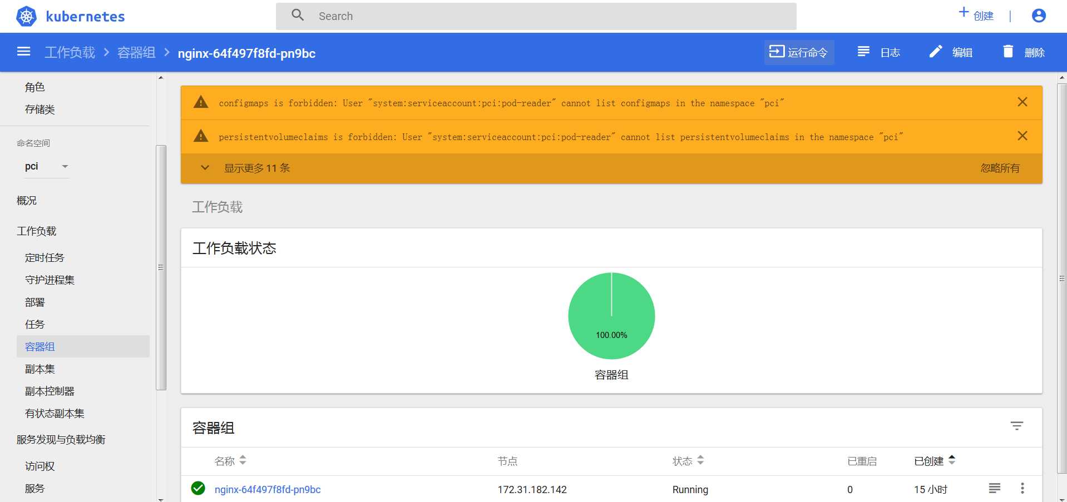Click the 15 小时 creation time cell
Screen dimensions: 1067x502
click(x=931, y=490)
